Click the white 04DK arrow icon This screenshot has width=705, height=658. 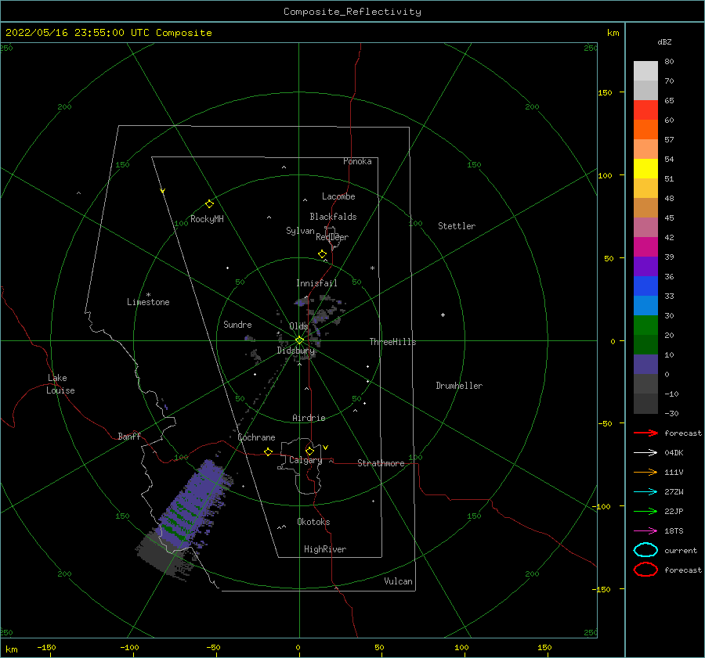tap(645, 452)
